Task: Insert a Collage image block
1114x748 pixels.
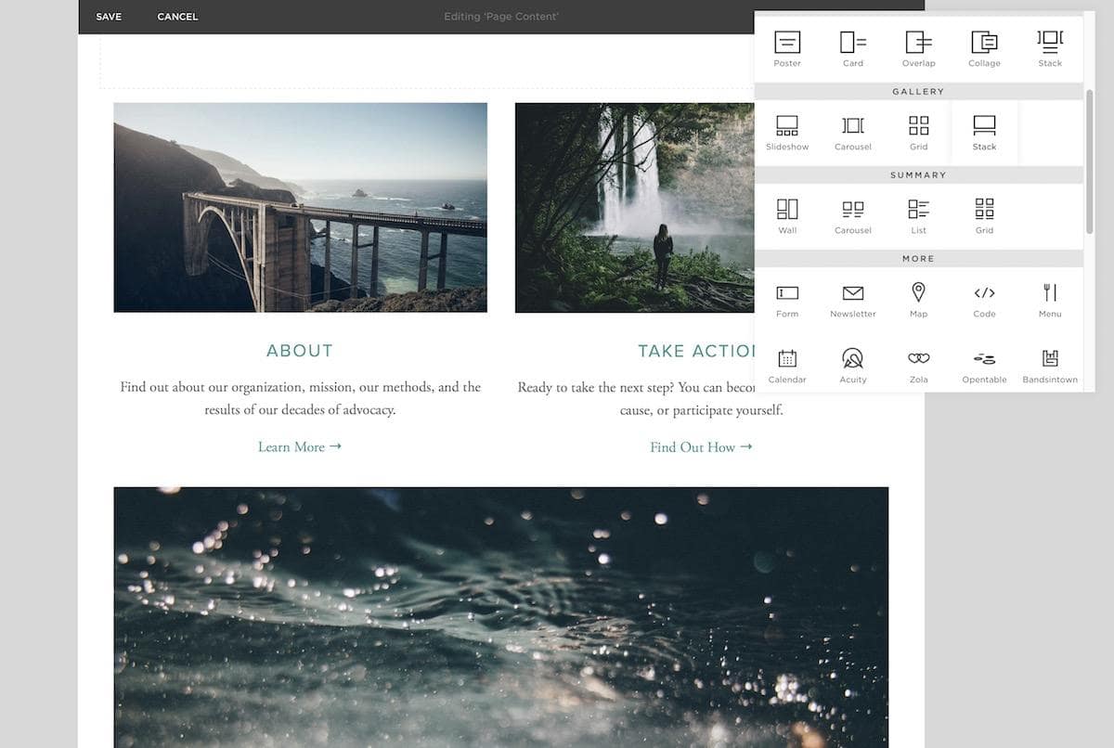Action: [984, 46]
